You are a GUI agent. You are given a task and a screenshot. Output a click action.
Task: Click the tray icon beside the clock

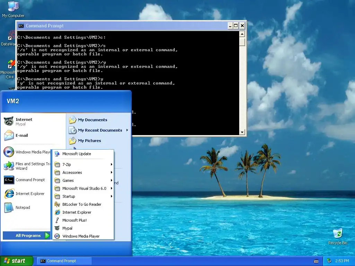(329, 261)
